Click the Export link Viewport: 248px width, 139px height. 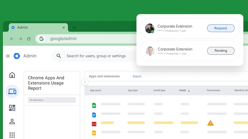[137, 76]
